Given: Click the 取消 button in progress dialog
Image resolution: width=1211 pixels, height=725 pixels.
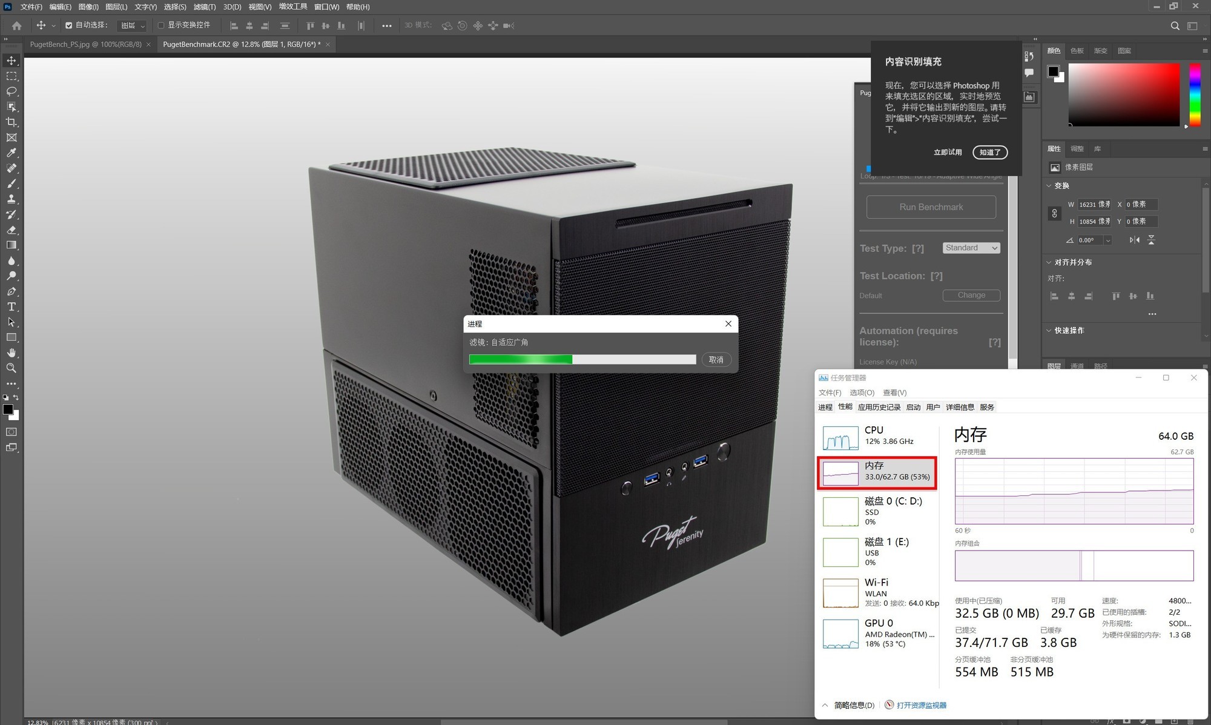Looking at the screenshot, I should tap(716, 360).
